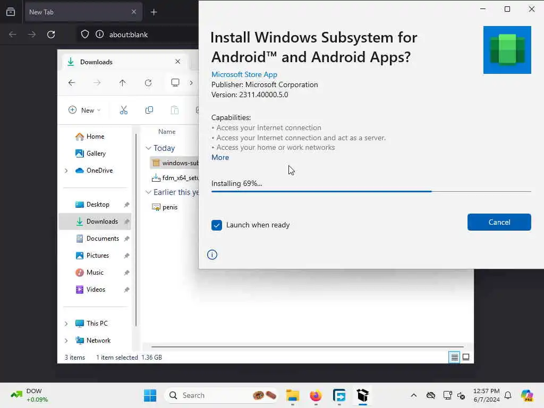This screenshot has width=544, height=408.
Task: Click the Name column header
Action: (x=167, y=132)
